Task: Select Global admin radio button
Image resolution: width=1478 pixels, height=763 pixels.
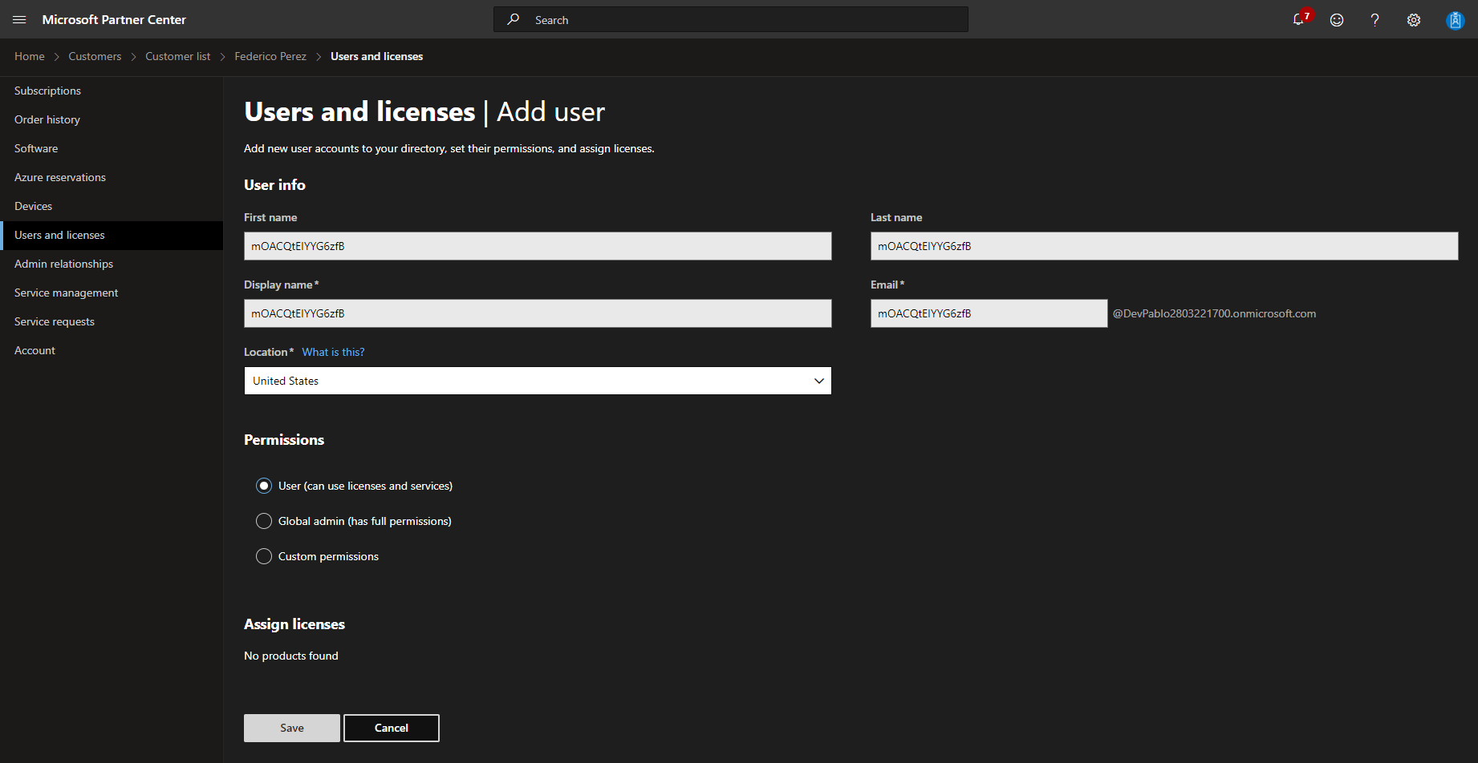Action: pos(264,521)
